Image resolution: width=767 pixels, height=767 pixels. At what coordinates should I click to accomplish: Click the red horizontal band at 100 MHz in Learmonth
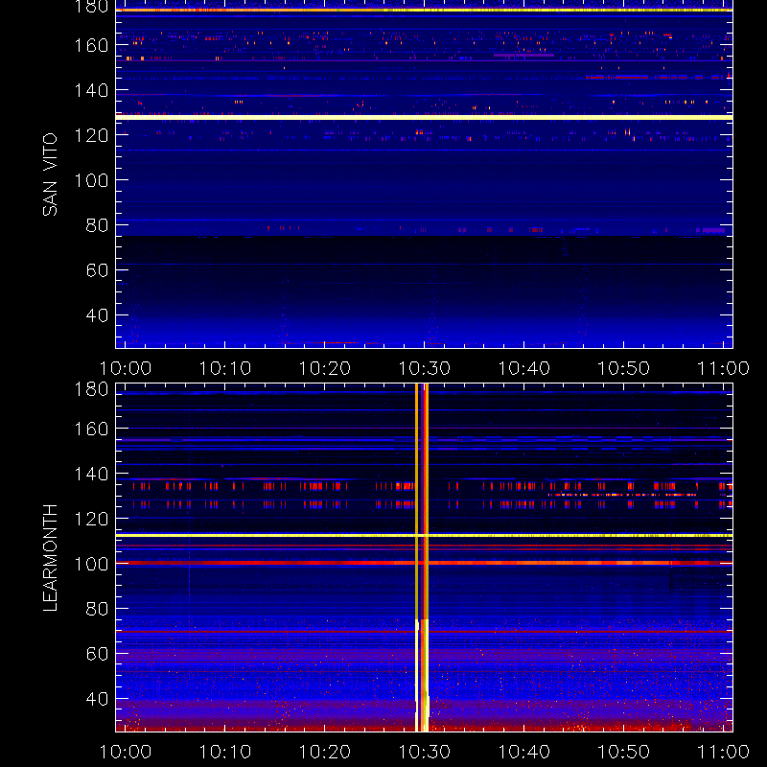(x=424, y=563)
